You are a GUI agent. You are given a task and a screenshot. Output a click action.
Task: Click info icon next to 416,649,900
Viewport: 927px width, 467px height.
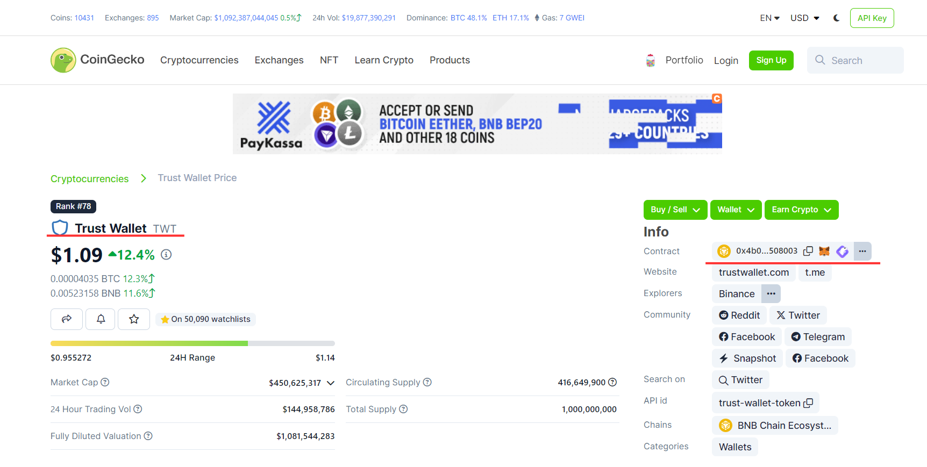click(x=612, y=382)
